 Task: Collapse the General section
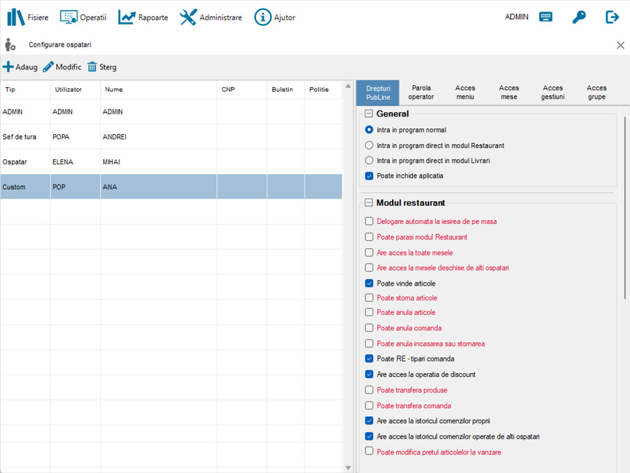(x=369, y=114)
